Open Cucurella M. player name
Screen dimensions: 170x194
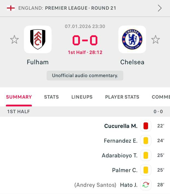(x=121, y=126)
